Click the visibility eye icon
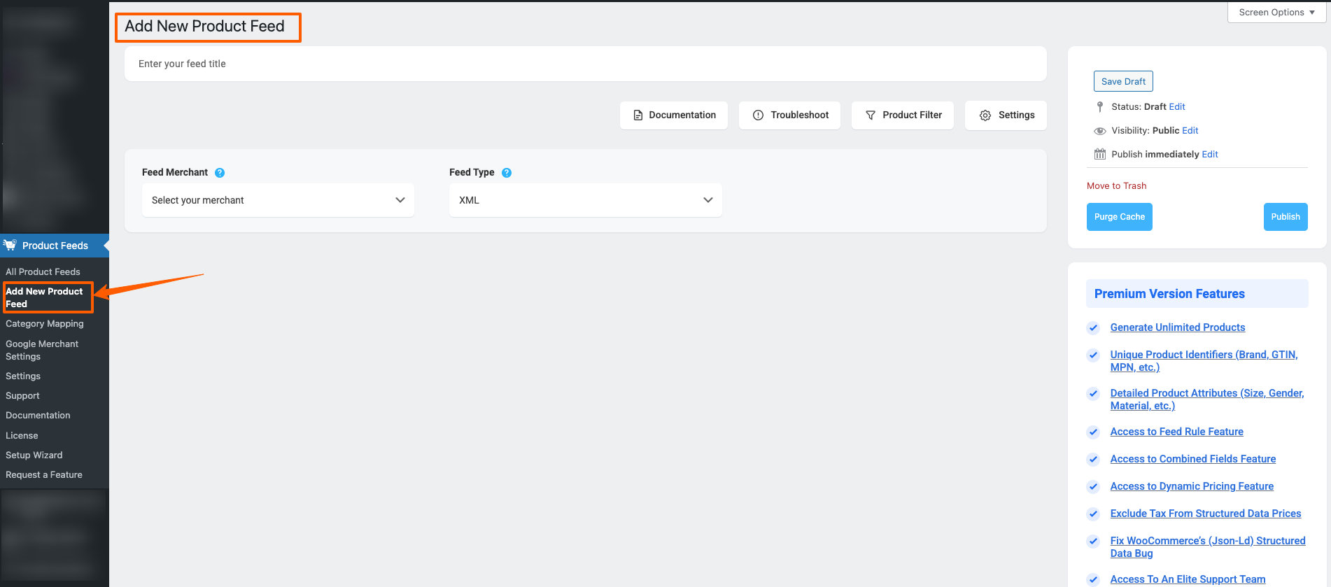Screen dimensions: 1331x587 (1100, 131)
